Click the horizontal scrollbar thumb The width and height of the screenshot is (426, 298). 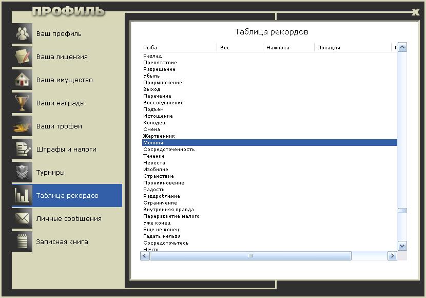pos(250,255)
